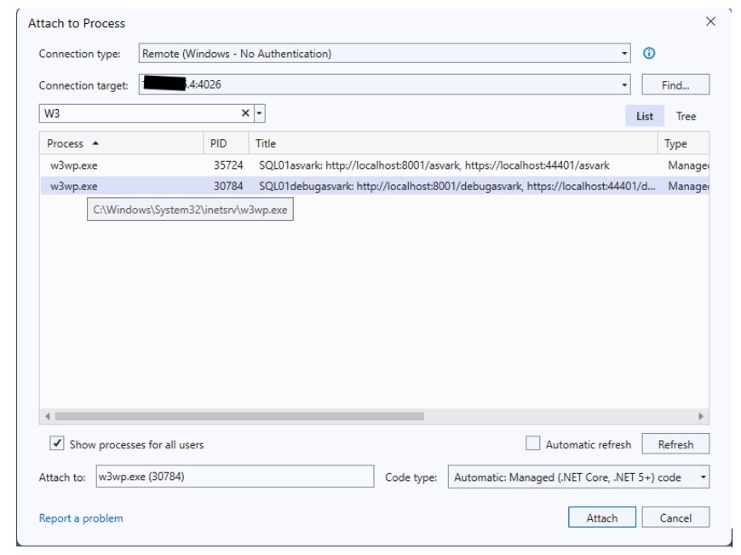The width and height of the screenshot is (741, 555).
Task: Switch to the List view
Action: coord(645,116)
